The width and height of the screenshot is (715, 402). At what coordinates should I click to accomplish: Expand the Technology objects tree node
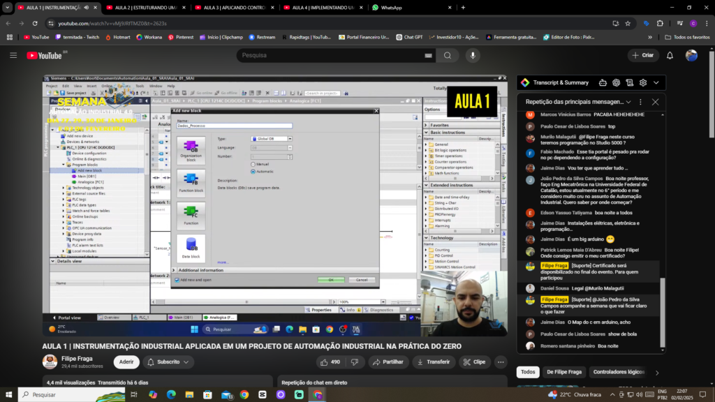click(64, 188)
